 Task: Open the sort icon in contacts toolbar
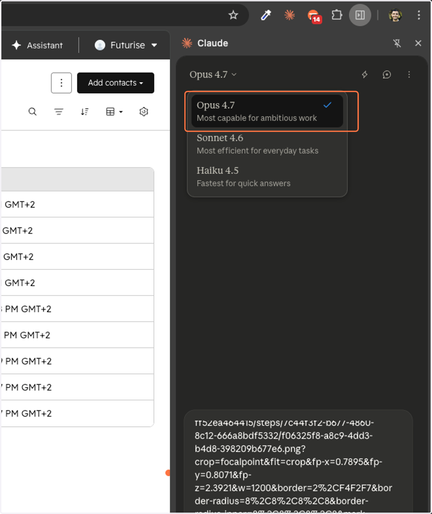coord(85,112)
